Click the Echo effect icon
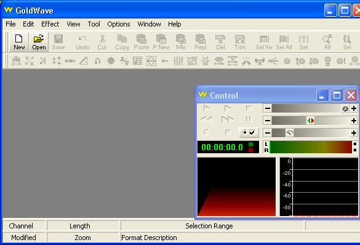The height and width of the screenshot is (245, 360). pos(42,61)
